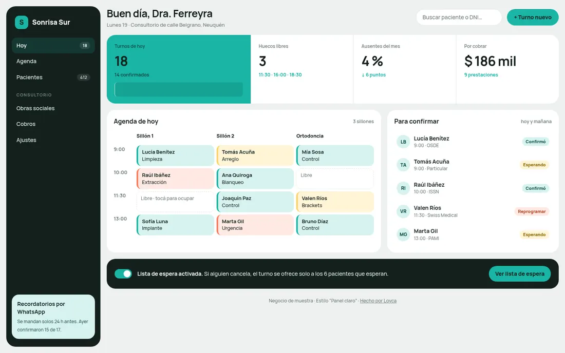Click Tomás Acuña's Esperando status badge
The width and height of the screenshot is (565, 353).
pos(534,165)
